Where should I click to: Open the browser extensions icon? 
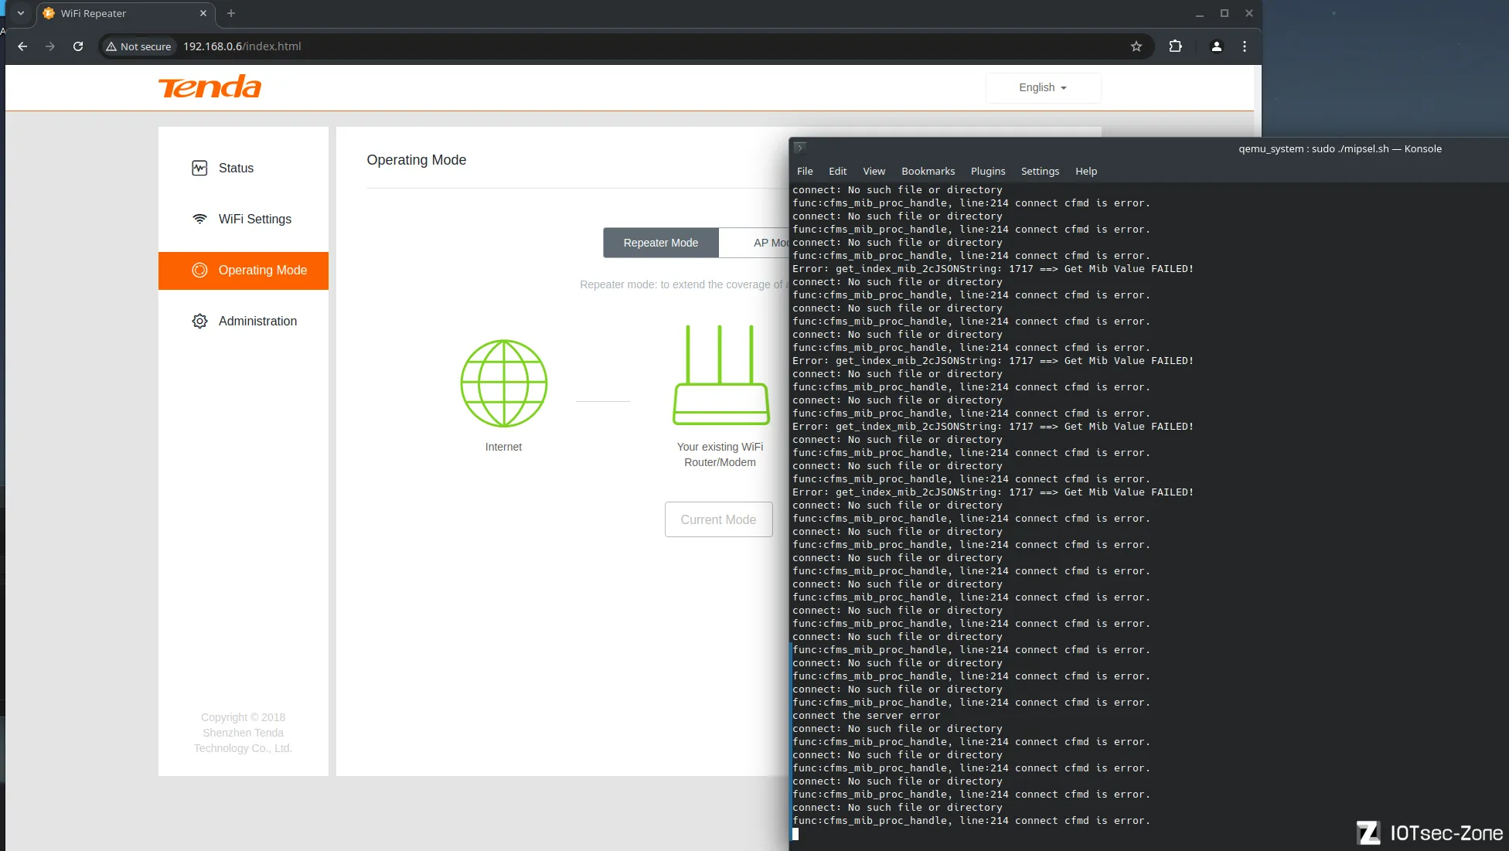pyautogui.click(x=1175, y=46)
